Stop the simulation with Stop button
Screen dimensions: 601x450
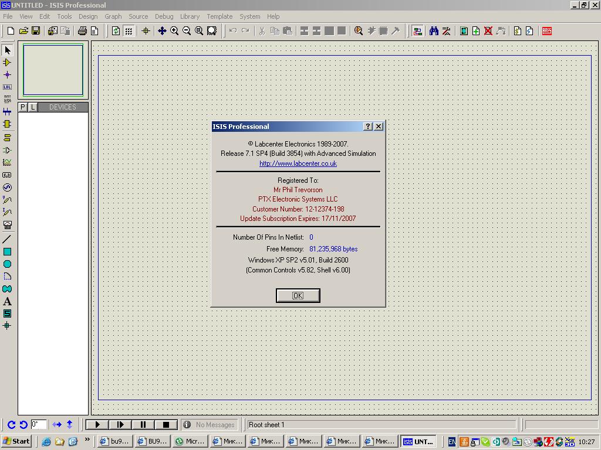[x=166, y=424]
